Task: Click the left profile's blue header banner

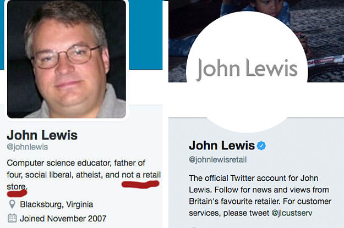Action: (x=146, y=35)
